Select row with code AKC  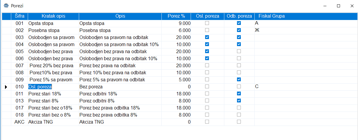tap(19, 122)
